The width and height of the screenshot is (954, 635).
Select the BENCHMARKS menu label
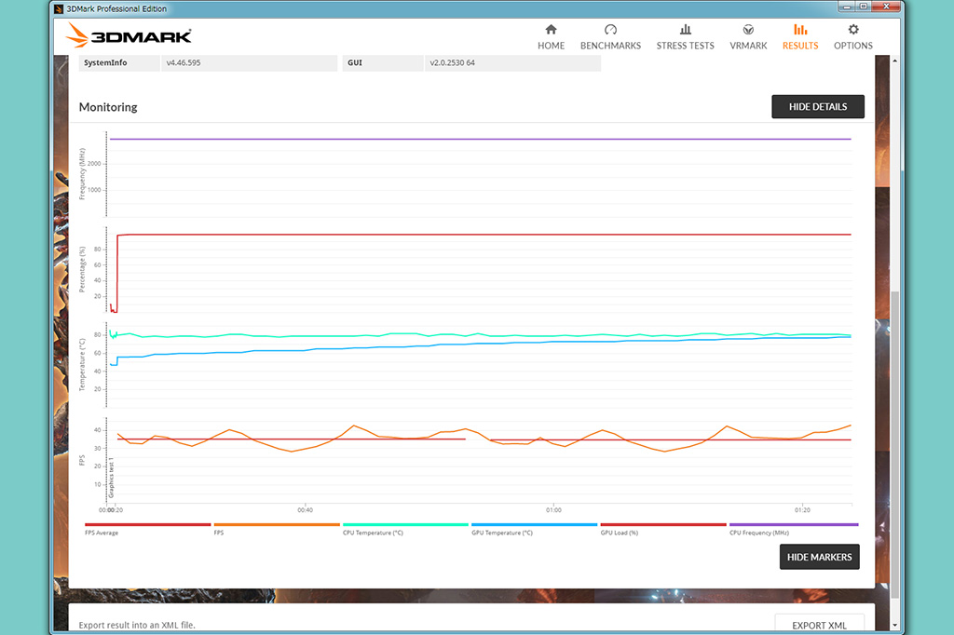point(610,46)
